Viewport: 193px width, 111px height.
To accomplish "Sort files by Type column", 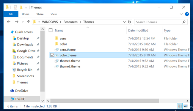I will [x=167, y=30].
